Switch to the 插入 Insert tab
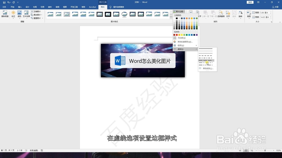This screenshot has height=158, width=282. pos(20,7)
